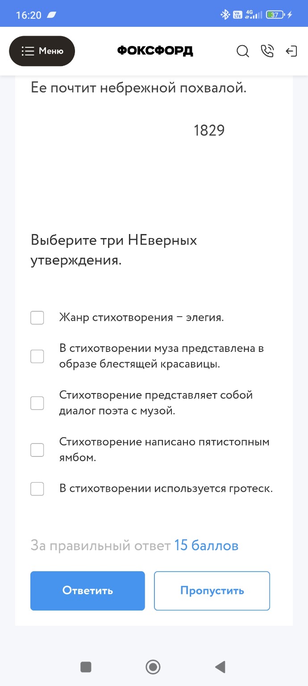Image resolution: width=308 pixels, height=686 pixels.
Task: Click the phone call icon in header
Action: click(267, 51)
